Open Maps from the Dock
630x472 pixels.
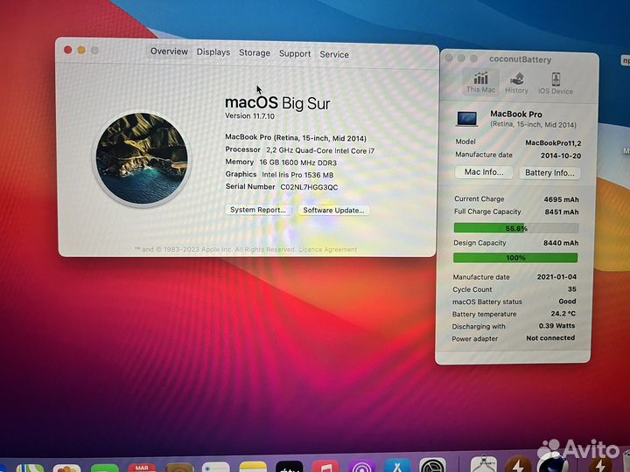[30, 468]
